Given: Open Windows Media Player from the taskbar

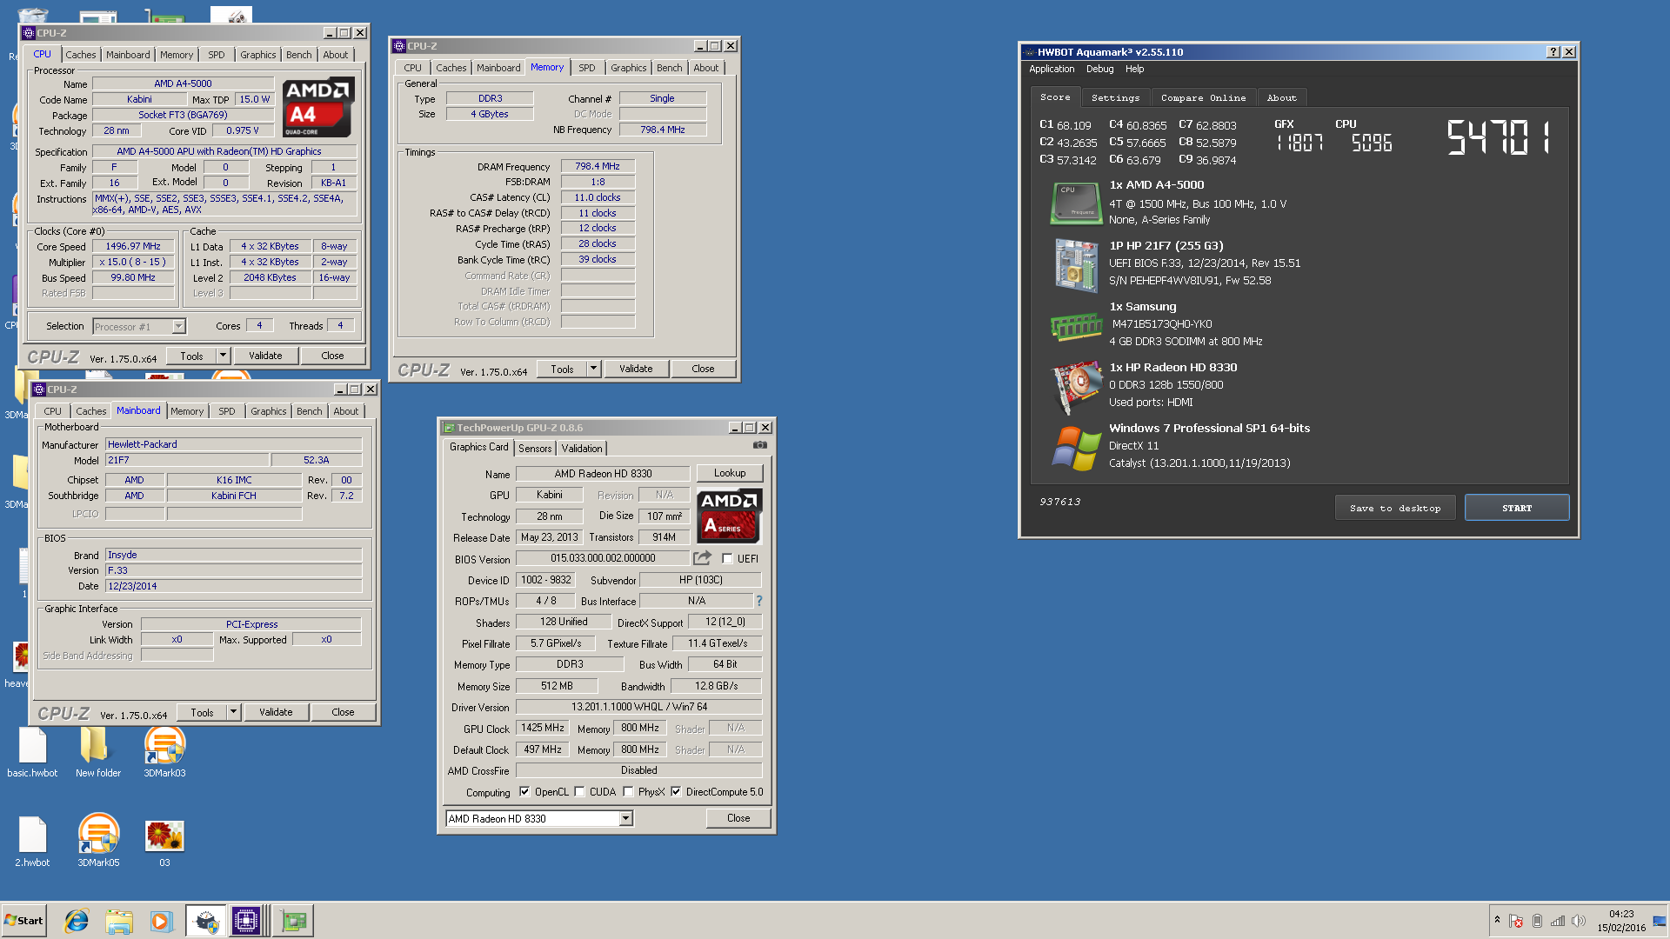Looking at the screenshot, I should [162, 921].
